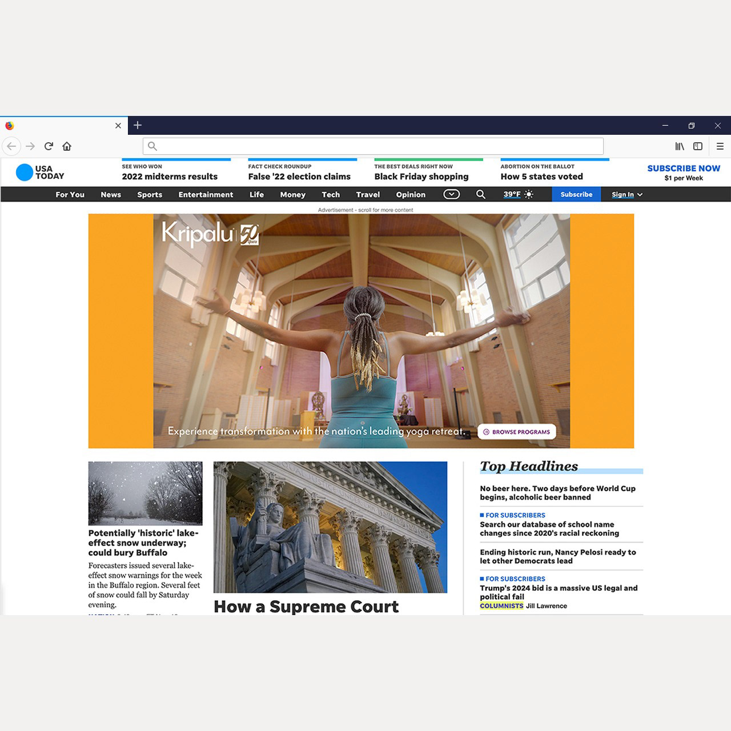Image resolution: width=731 pixels, height=731 pixels.
Task: Click the Kripalu yoga ad image
Action: pyautogui.click(x=361, y=331)
